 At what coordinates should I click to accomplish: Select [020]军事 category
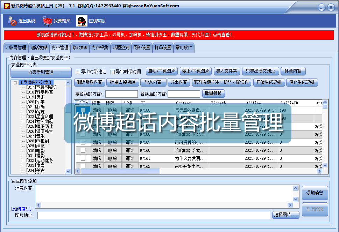(x=35, y=102)
